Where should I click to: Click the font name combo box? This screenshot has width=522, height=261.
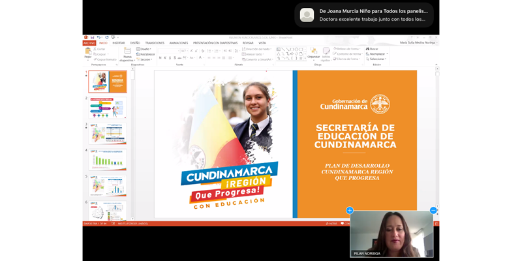click(x=169, y=51)
